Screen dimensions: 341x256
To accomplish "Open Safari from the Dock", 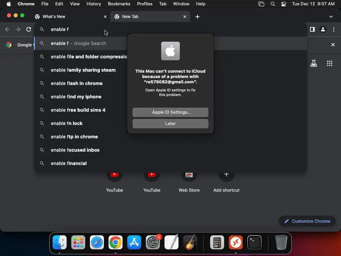I will [97, 242].
